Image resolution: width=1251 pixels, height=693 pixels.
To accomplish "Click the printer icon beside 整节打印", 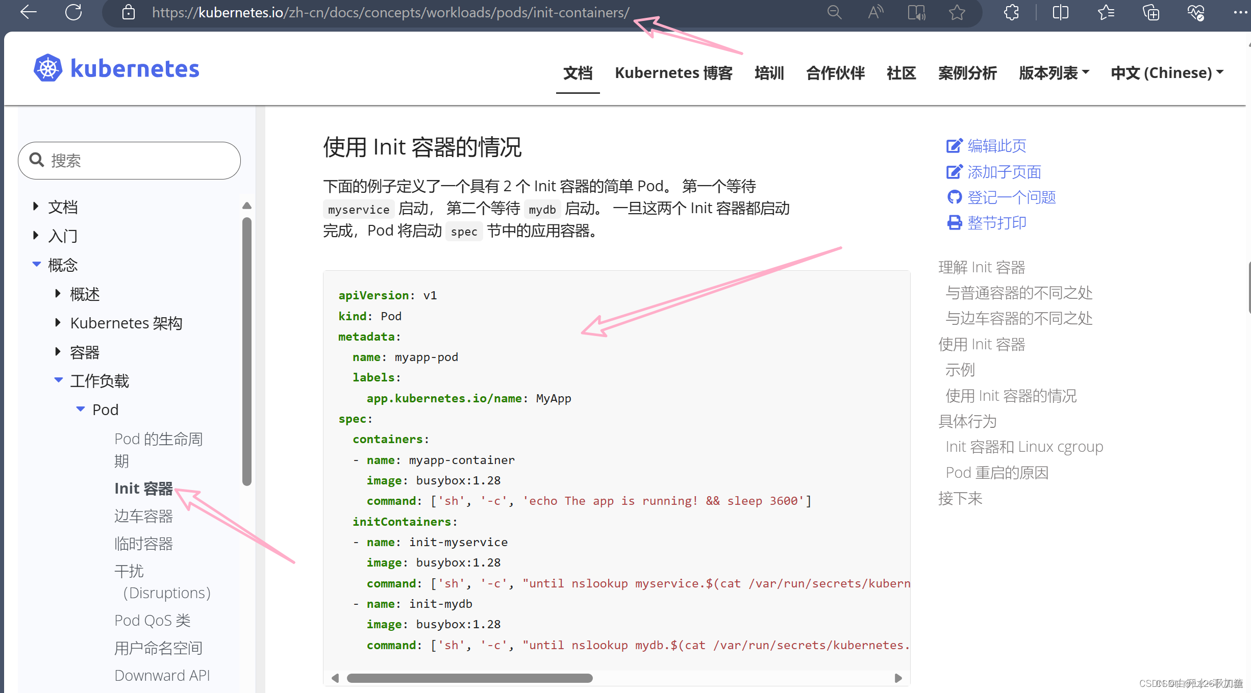I will click(954, 223).
